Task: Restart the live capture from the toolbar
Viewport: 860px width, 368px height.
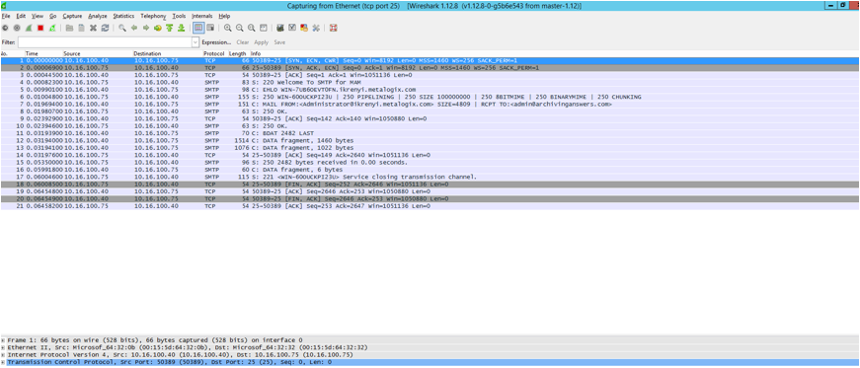Action: pos(52,28)
